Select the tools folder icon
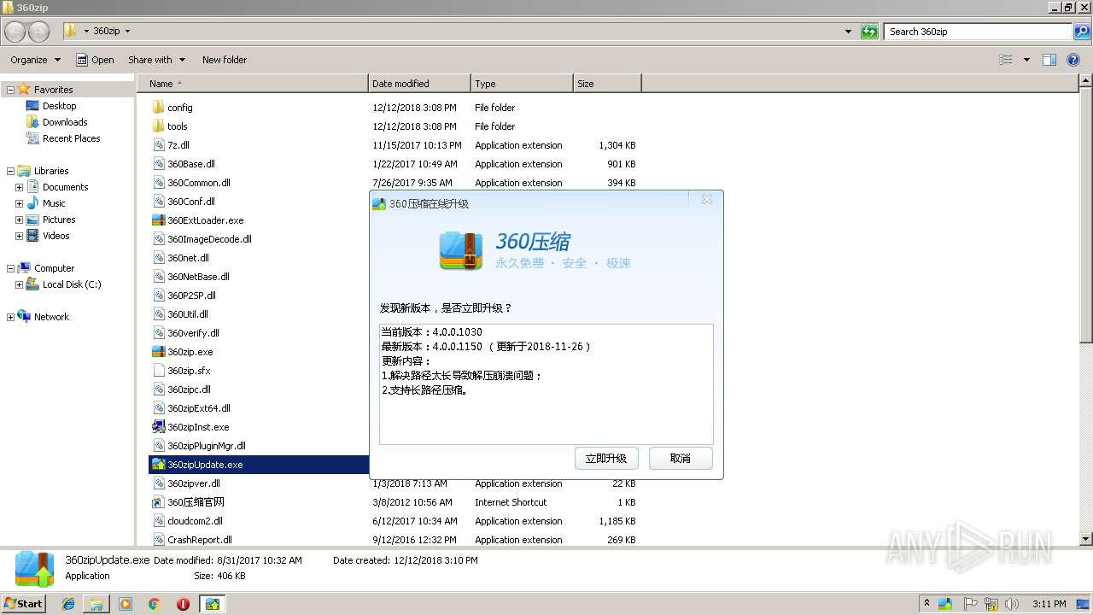Image resolution: width=1093 pixels, height=615 pixels. 158,126
